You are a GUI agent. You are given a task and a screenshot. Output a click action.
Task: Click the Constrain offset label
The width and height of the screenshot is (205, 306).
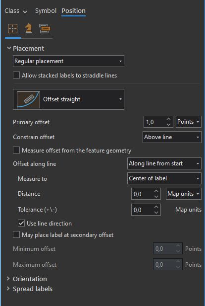point(34,137)
